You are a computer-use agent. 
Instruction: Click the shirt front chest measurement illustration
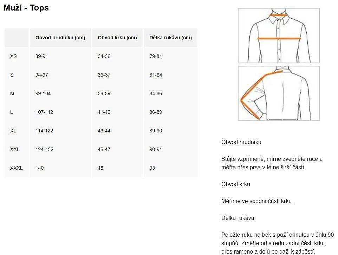(x=279, y=35)
